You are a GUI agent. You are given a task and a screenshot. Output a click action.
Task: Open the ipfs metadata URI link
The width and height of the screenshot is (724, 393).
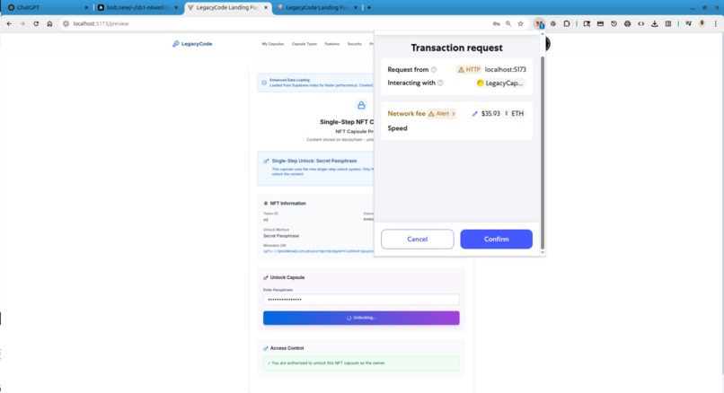318,251
